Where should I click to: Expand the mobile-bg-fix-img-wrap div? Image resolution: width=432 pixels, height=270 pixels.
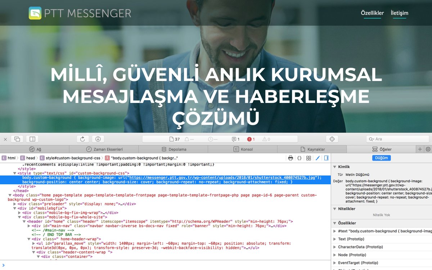click(19, 213)
